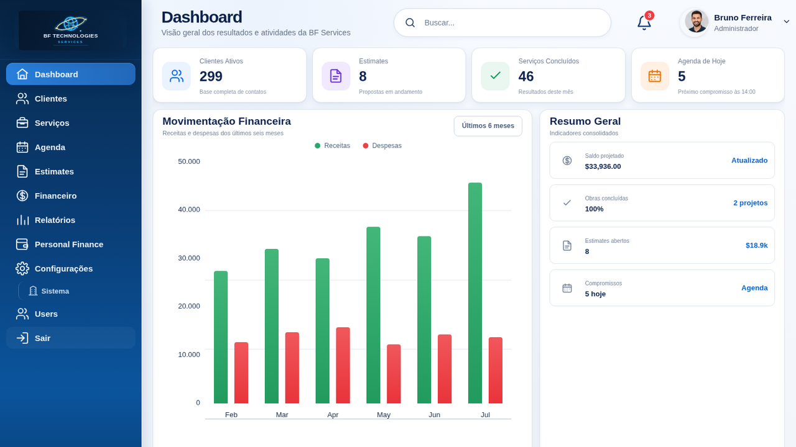Screen dimensions: 796x447
Task: Focus the Buscar search field
Action: pos(502,23)
